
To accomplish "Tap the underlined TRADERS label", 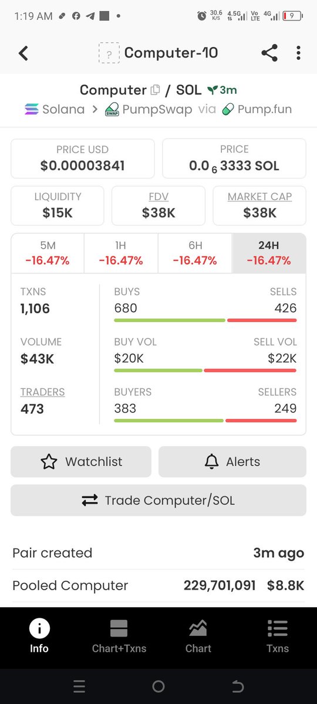I will [x=43, y=392].
